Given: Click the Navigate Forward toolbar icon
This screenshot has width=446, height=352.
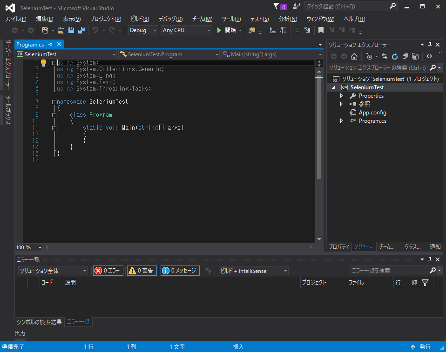Looking at the screenshot, I should tap(31, 30).
